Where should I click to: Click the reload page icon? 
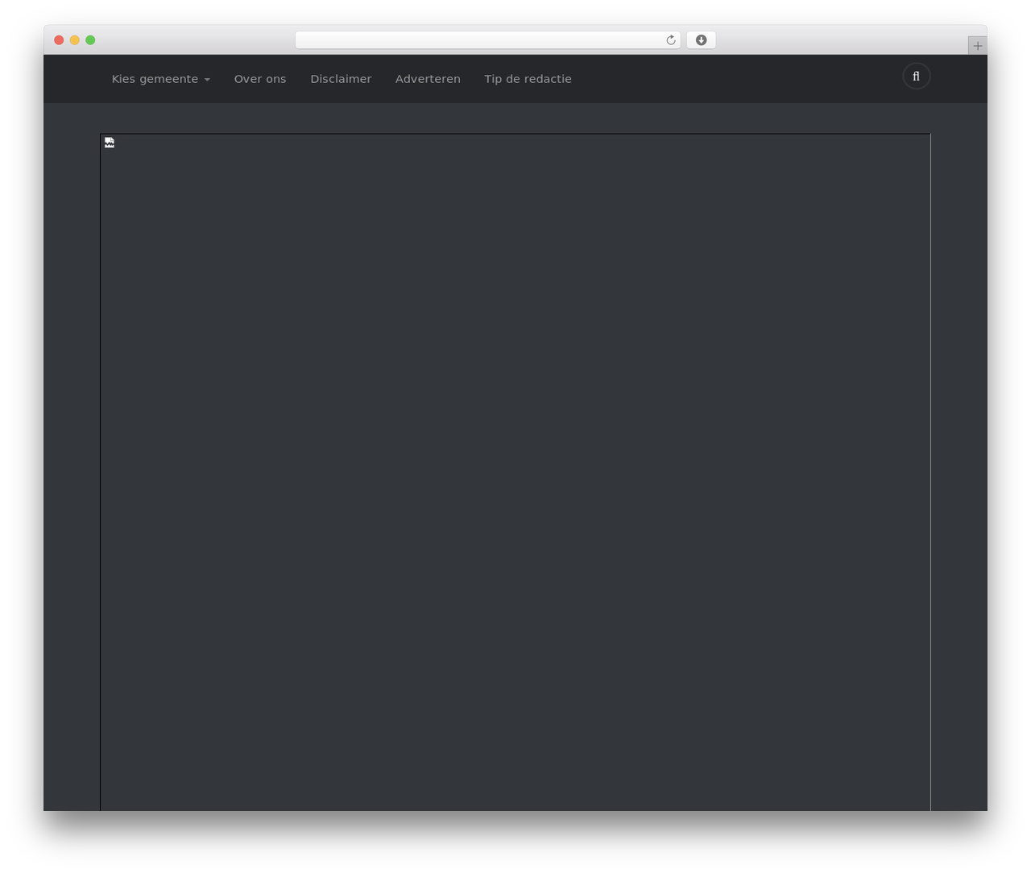670,40
